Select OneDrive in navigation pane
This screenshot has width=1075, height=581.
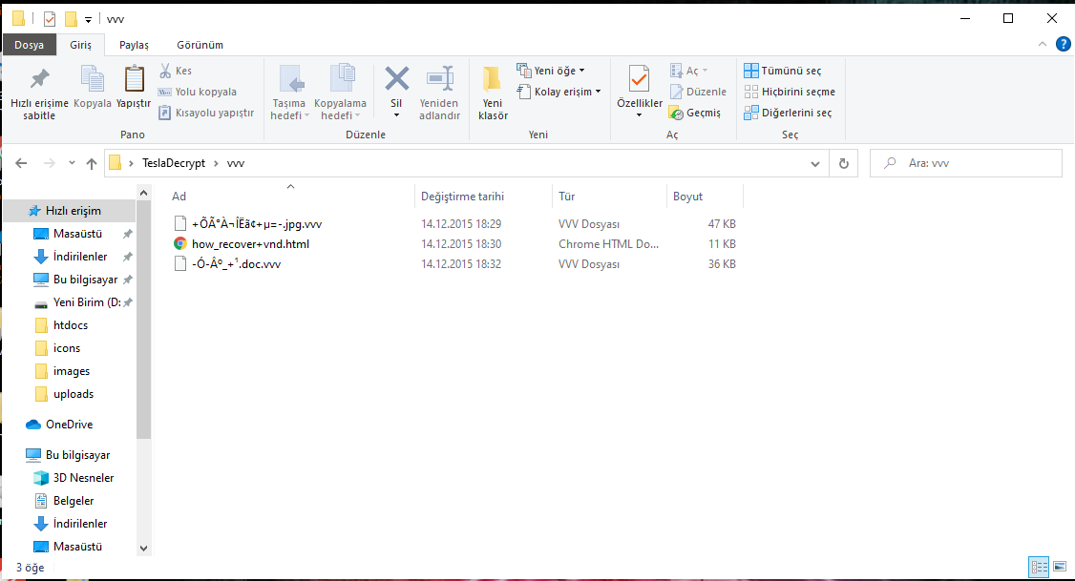point(70,425)
